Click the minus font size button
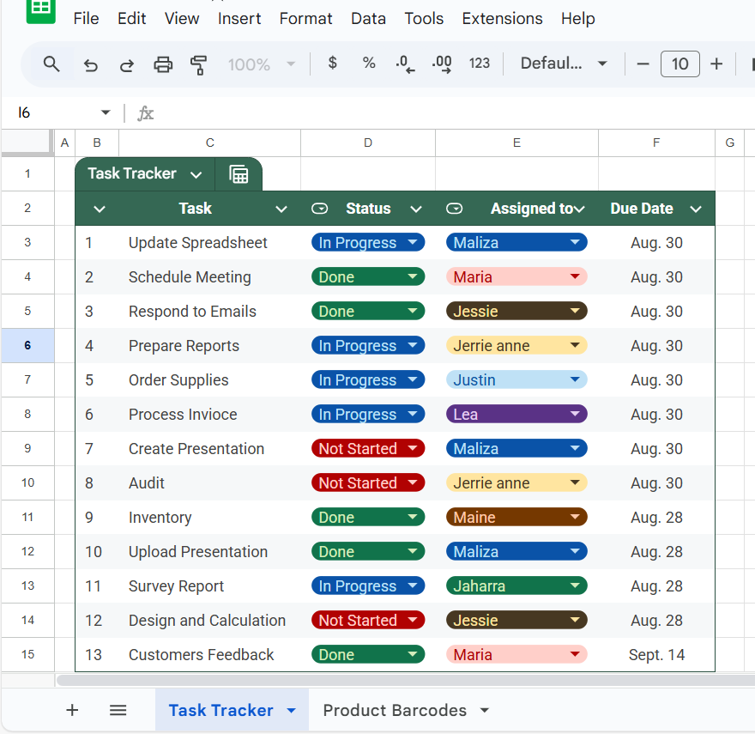Viewport: 755px width, 734px height. [643, 64]
